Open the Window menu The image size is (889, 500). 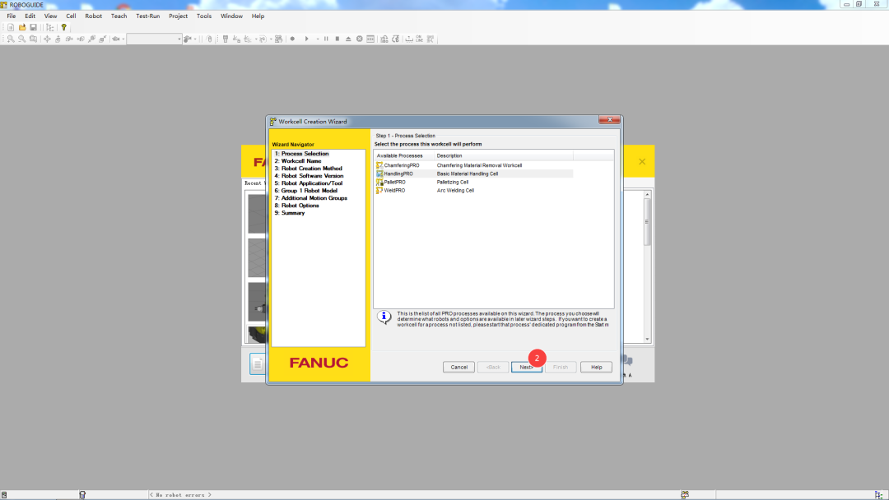click(x=231, y=16)
